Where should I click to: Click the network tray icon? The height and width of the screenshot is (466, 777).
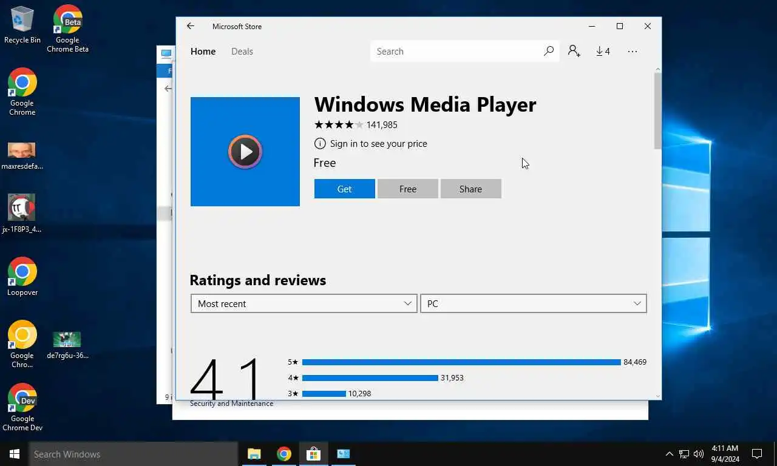tap(684, 454)
